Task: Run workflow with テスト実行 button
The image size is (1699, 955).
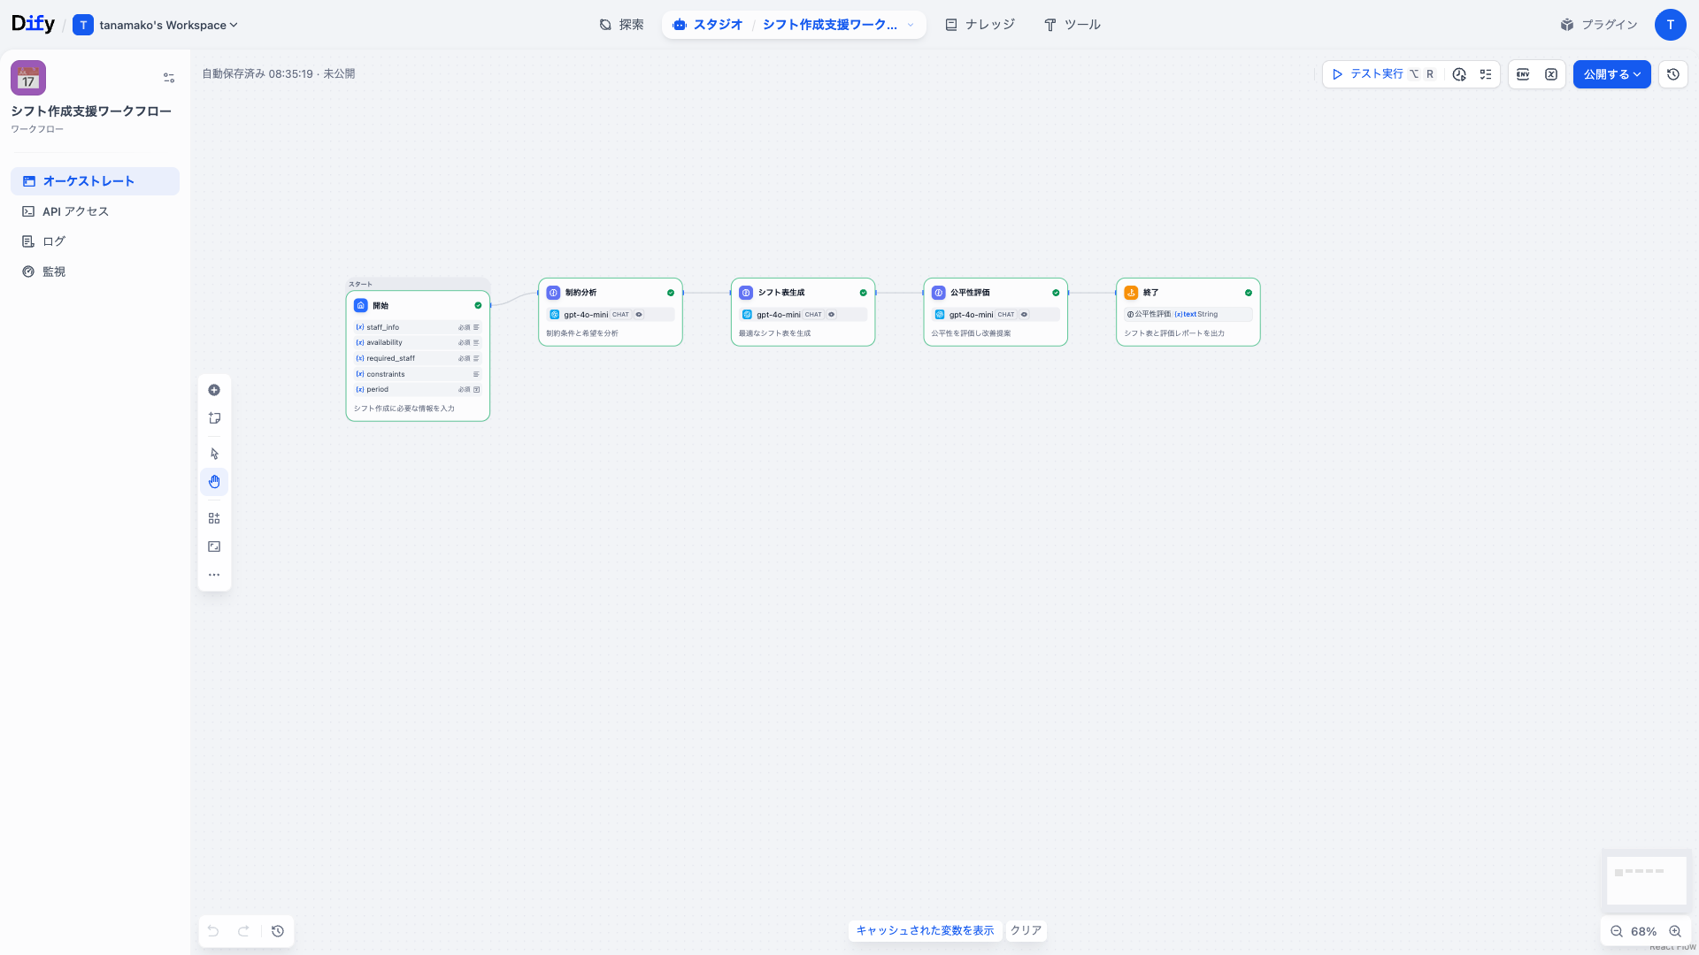Action: point(1370,74)
